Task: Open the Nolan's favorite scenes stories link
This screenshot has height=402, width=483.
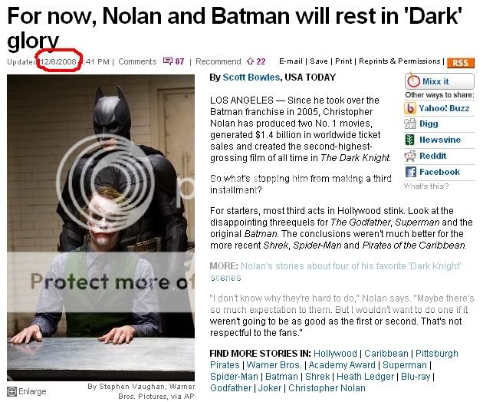Action: [x=336, y=272]
